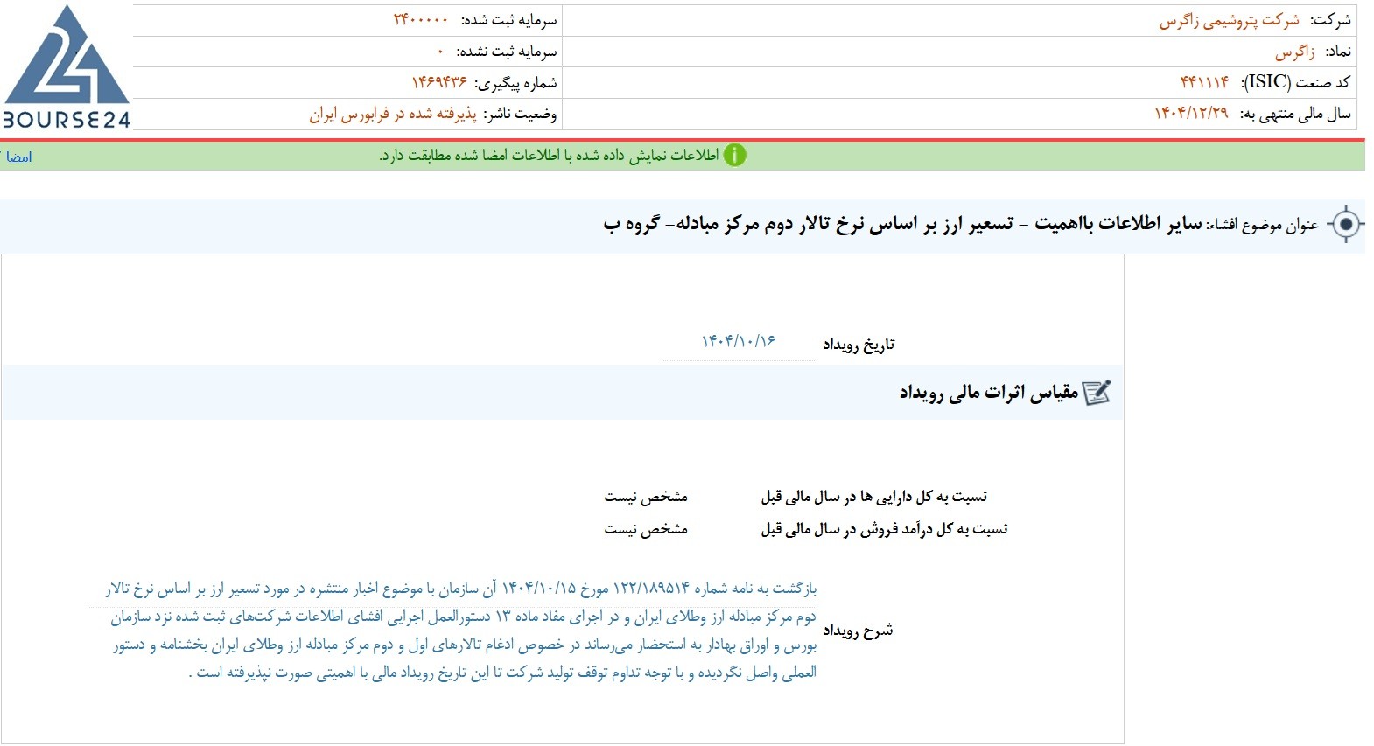Click مشخص نیست beside the sales revenue ratio

646,529
